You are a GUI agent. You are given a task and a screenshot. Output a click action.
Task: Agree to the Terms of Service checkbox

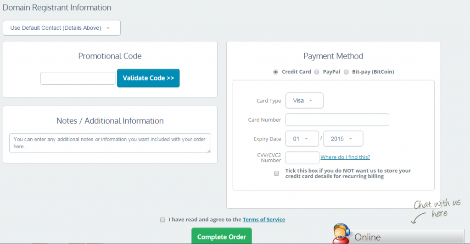162,220
